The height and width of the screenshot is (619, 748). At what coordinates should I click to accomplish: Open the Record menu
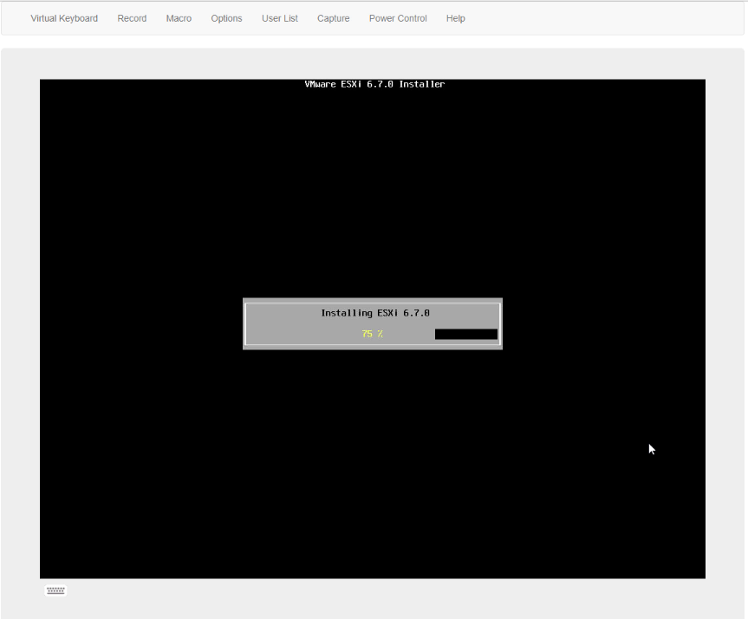[x=132, y=18]
